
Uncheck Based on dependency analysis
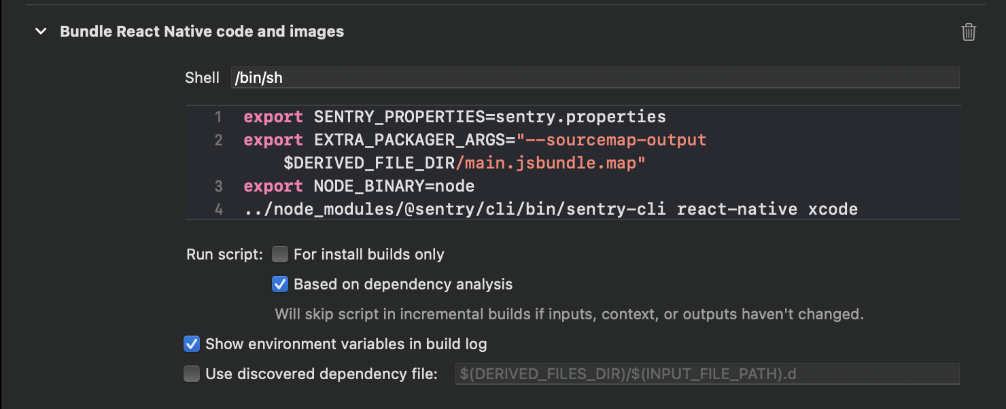280,284
